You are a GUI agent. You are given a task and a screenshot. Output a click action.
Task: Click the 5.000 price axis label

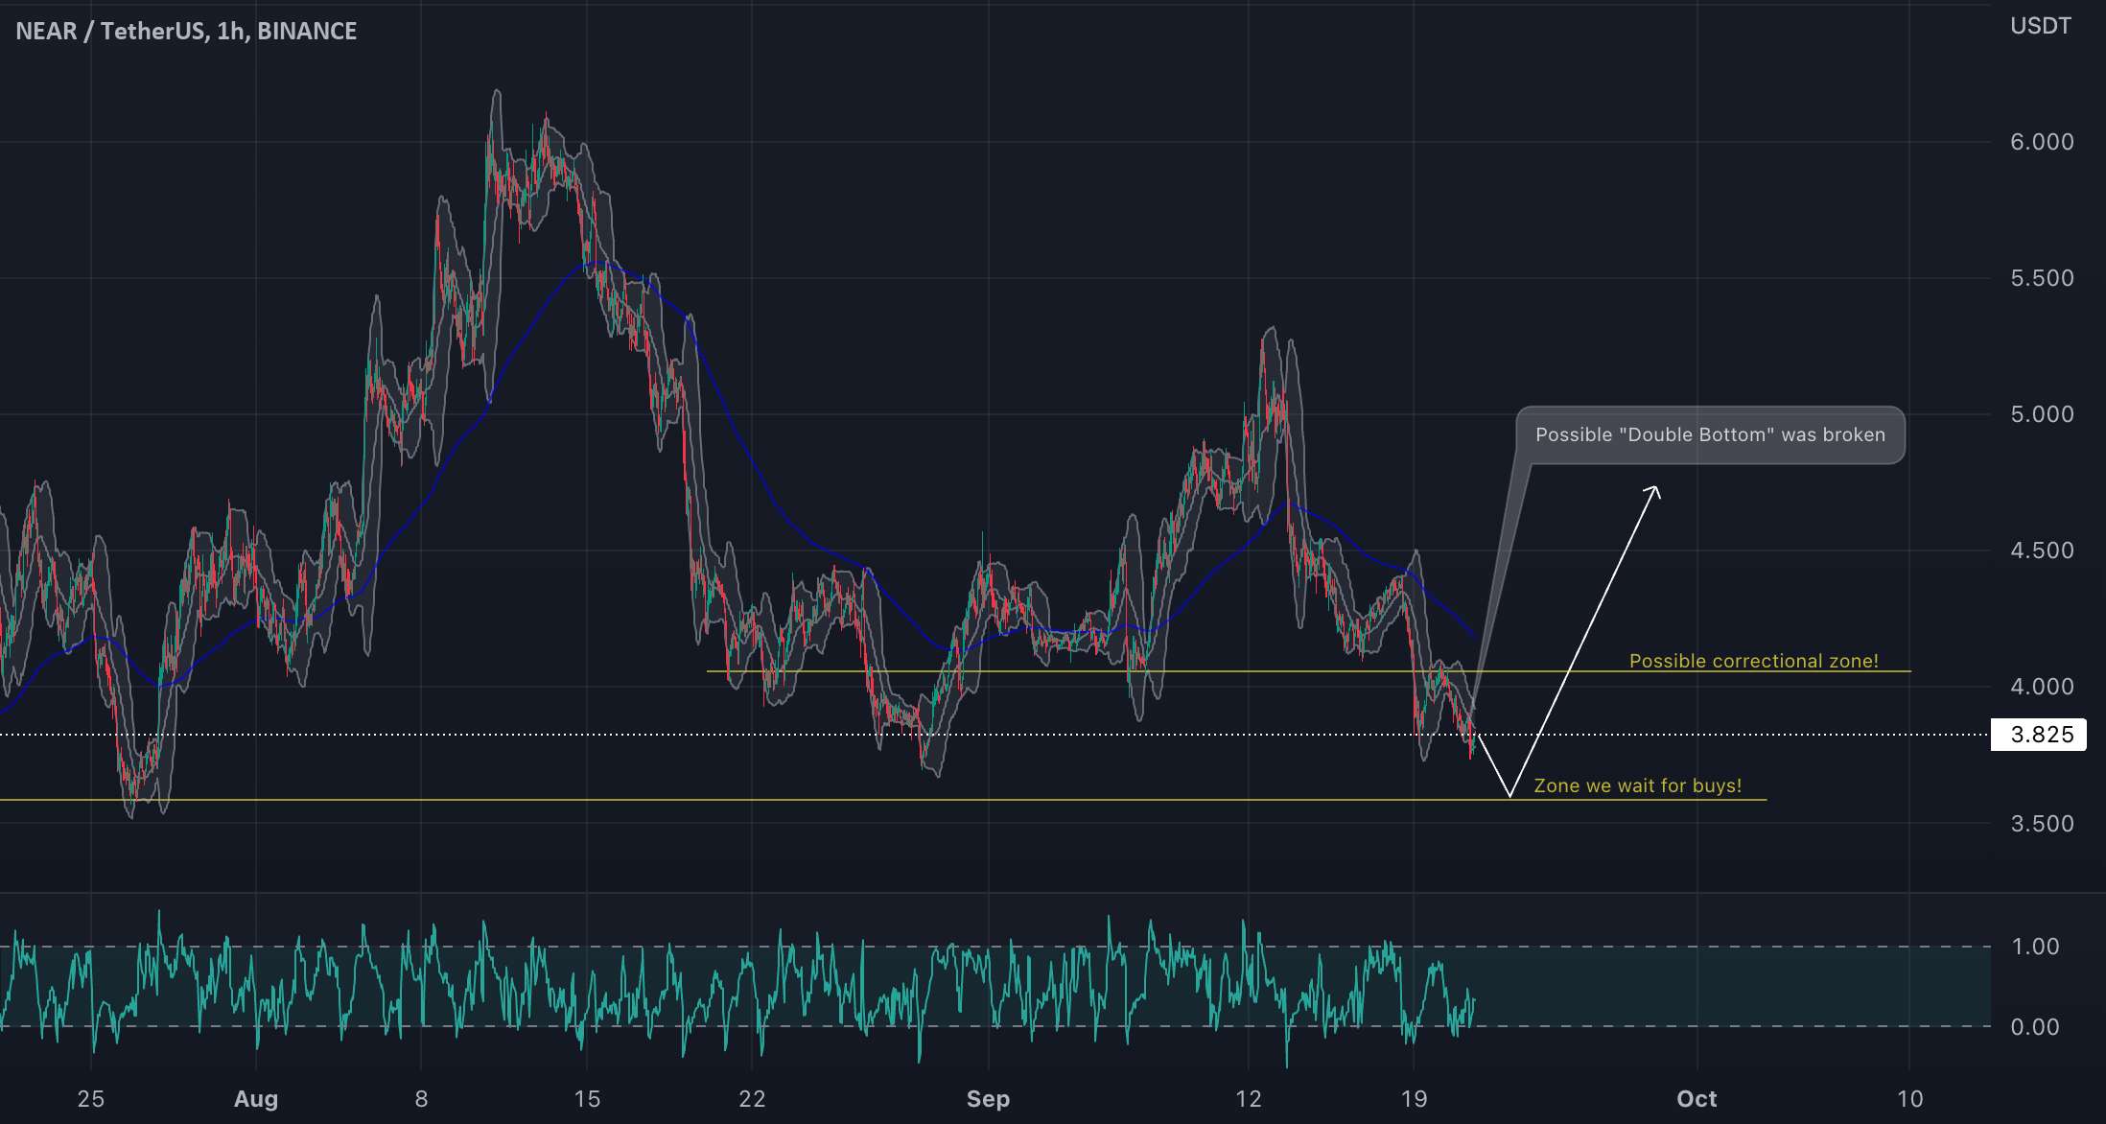click(2042, 414)
